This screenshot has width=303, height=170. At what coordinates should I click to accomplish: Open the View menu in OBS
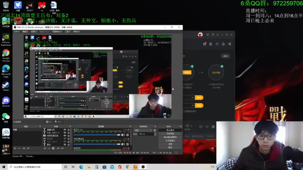(34, 31)
